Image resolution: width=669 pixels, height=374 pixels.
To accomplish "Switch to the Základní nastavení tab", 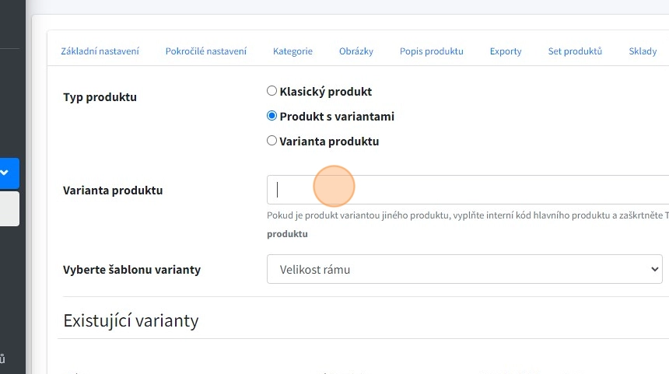I will click(x=100, y=51).
